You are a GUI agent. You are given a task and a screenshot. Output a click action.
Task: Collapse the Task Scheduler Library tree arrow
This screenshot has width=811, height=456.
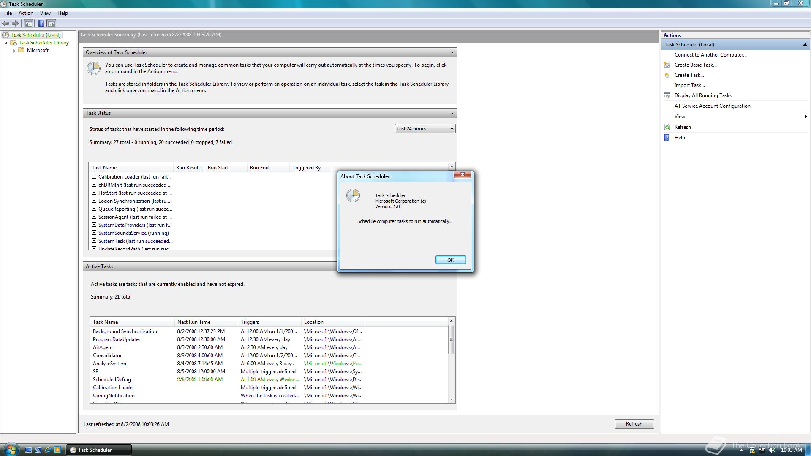(6, 43)
